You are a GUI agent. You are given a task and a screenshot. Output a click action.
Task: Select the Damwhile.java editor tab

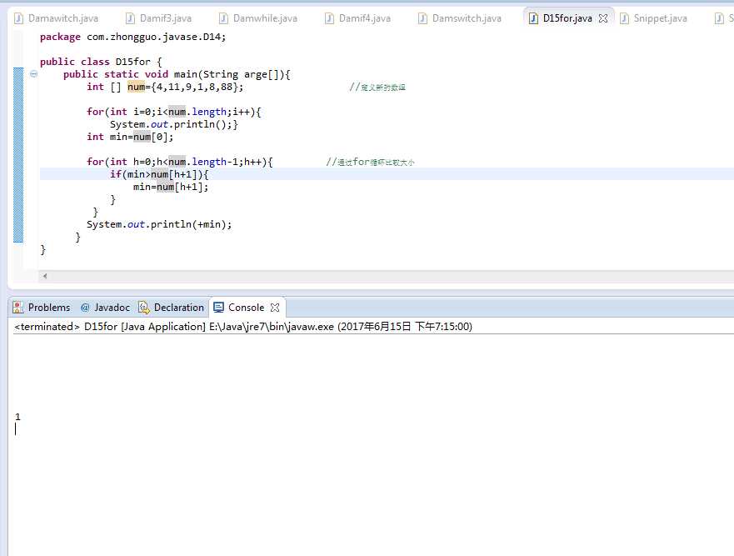(x=258, y=18)
